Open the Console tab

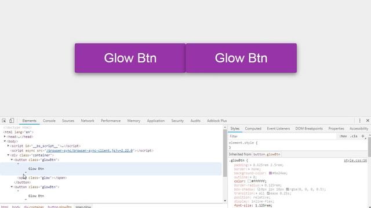49,121
